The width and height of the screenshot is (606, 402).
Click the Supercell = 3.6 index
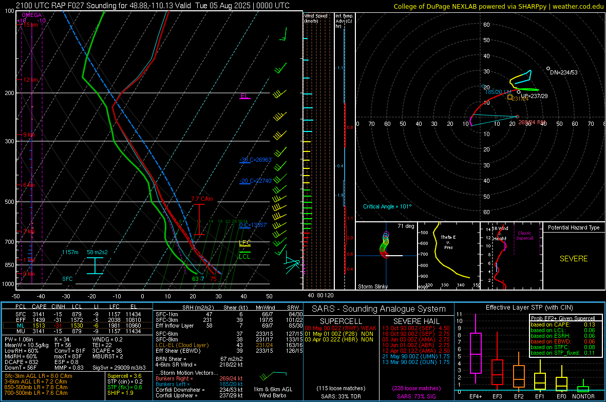[124, 376]
